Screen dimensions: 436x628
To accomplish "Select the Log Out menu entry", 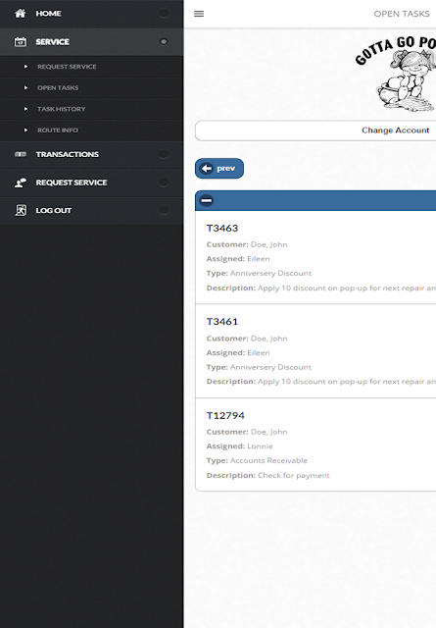I will [x=91, y=211].
